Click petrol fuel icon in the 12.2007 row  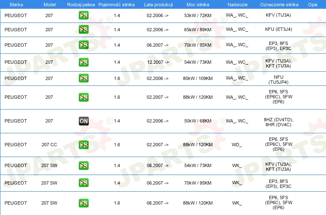(x=83, y=62)
